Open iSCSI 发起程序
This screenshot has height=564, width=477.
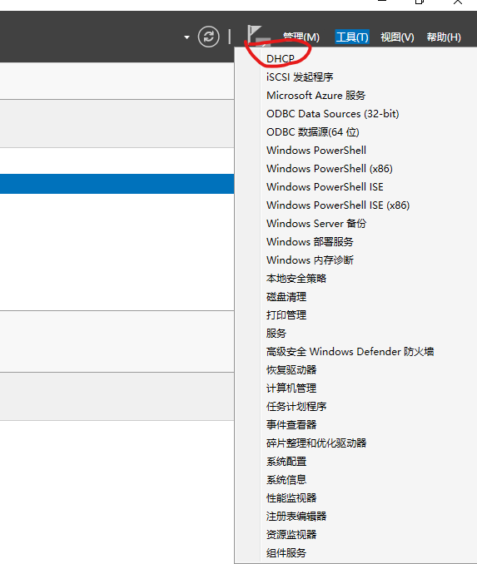tap(300, 77)
